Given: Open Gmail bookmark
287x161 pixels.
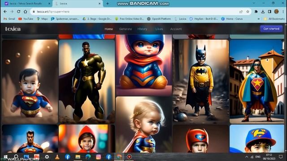Looking at the screenshot, I should (9, 19).
